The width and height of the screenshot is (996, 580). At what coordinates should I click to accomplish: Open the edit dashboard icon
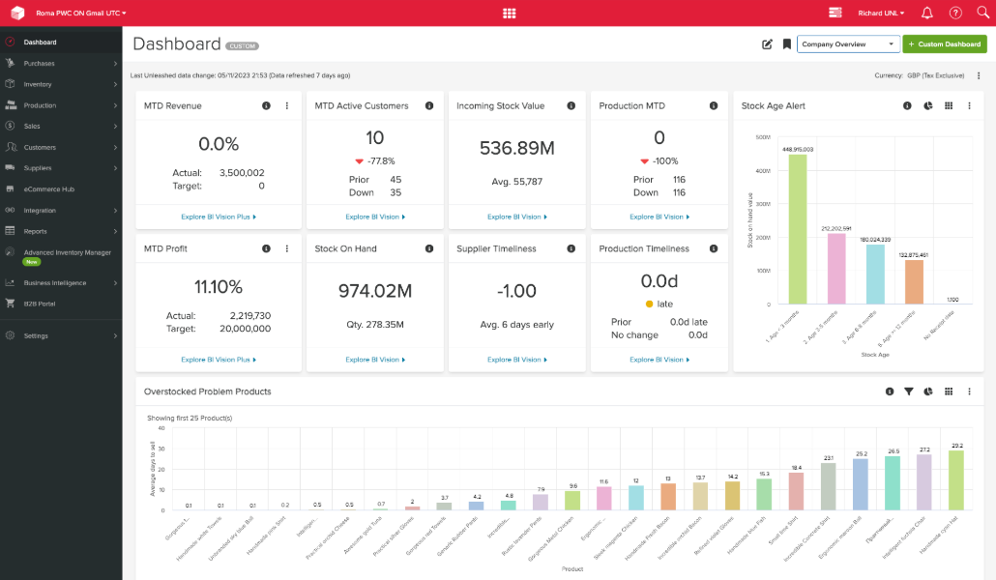[x=767, y=43]
